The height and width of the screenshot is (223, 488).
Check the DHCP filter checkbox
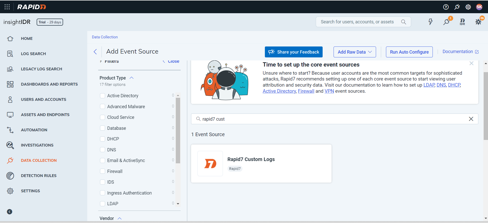103,139
